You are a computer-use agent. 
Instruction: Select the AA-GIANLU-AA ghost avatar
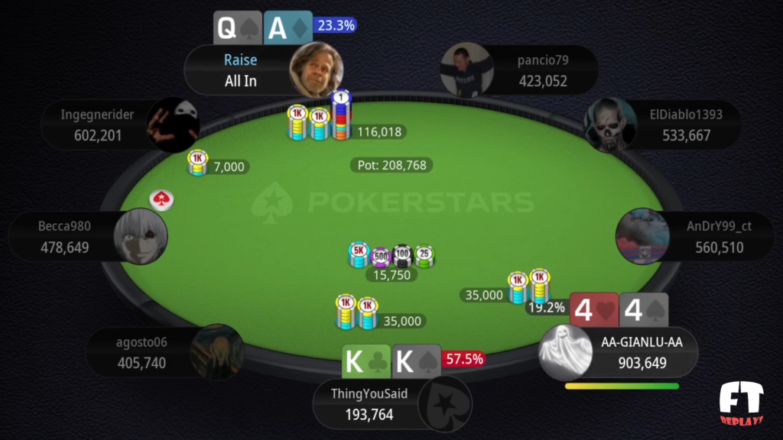click(565, 351)
